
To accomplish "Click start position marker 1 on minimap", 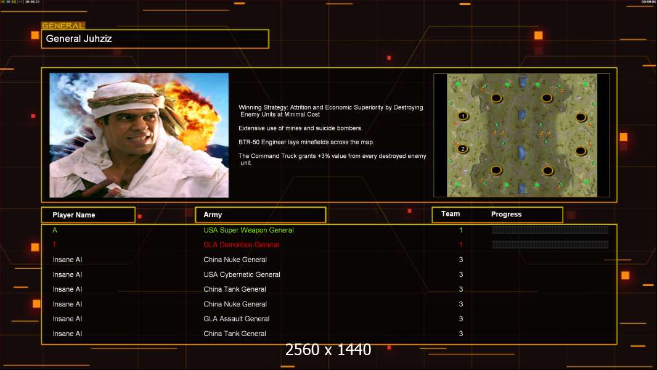I will (463, 116).
